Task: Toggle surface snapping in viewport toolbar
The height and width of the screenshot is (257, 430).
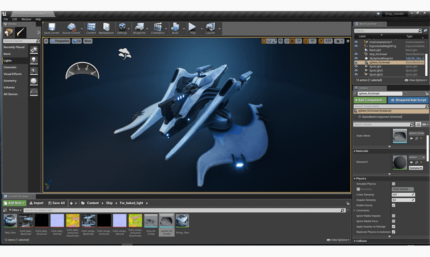Action: (x=286, y=41)
